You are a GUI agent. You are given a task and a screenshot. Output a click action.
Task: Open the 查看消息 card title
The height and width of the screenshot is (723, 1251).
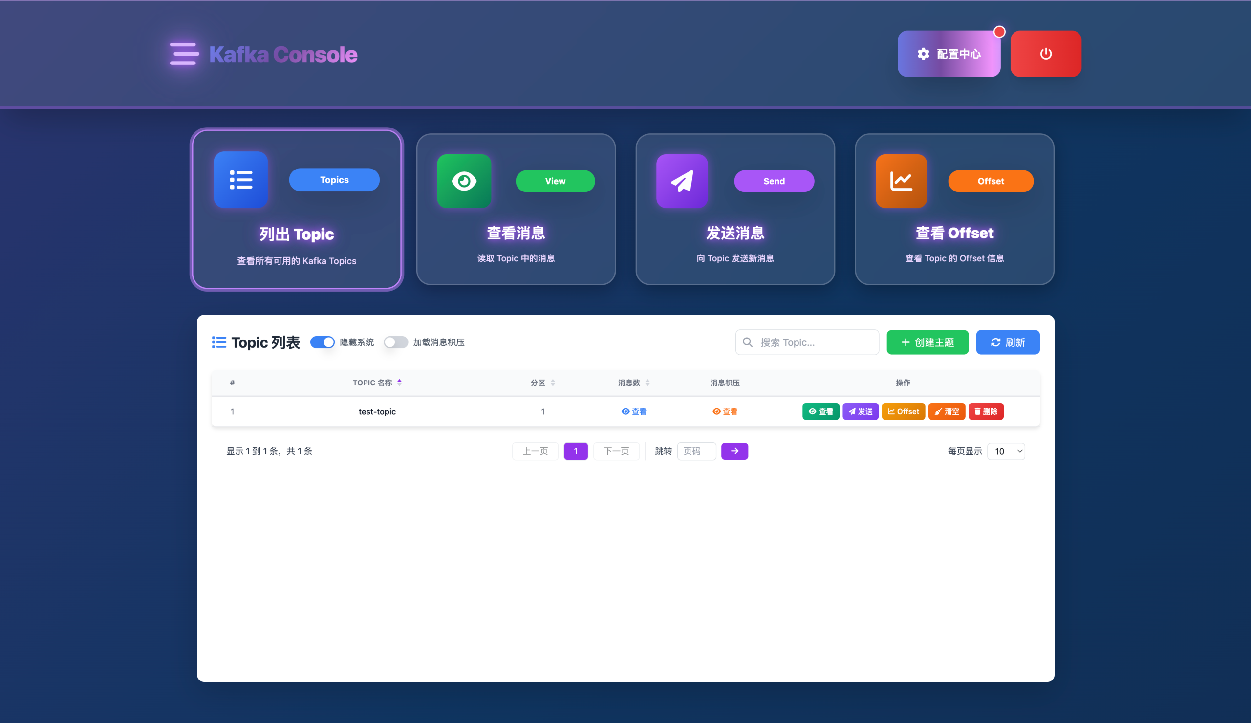click(516, 233)
